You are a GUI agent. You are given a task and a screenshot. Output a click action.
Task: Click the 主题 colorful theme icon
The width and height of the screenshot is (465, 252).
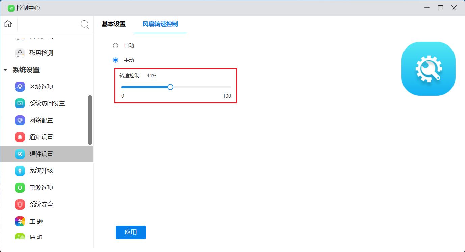[20, 221]
